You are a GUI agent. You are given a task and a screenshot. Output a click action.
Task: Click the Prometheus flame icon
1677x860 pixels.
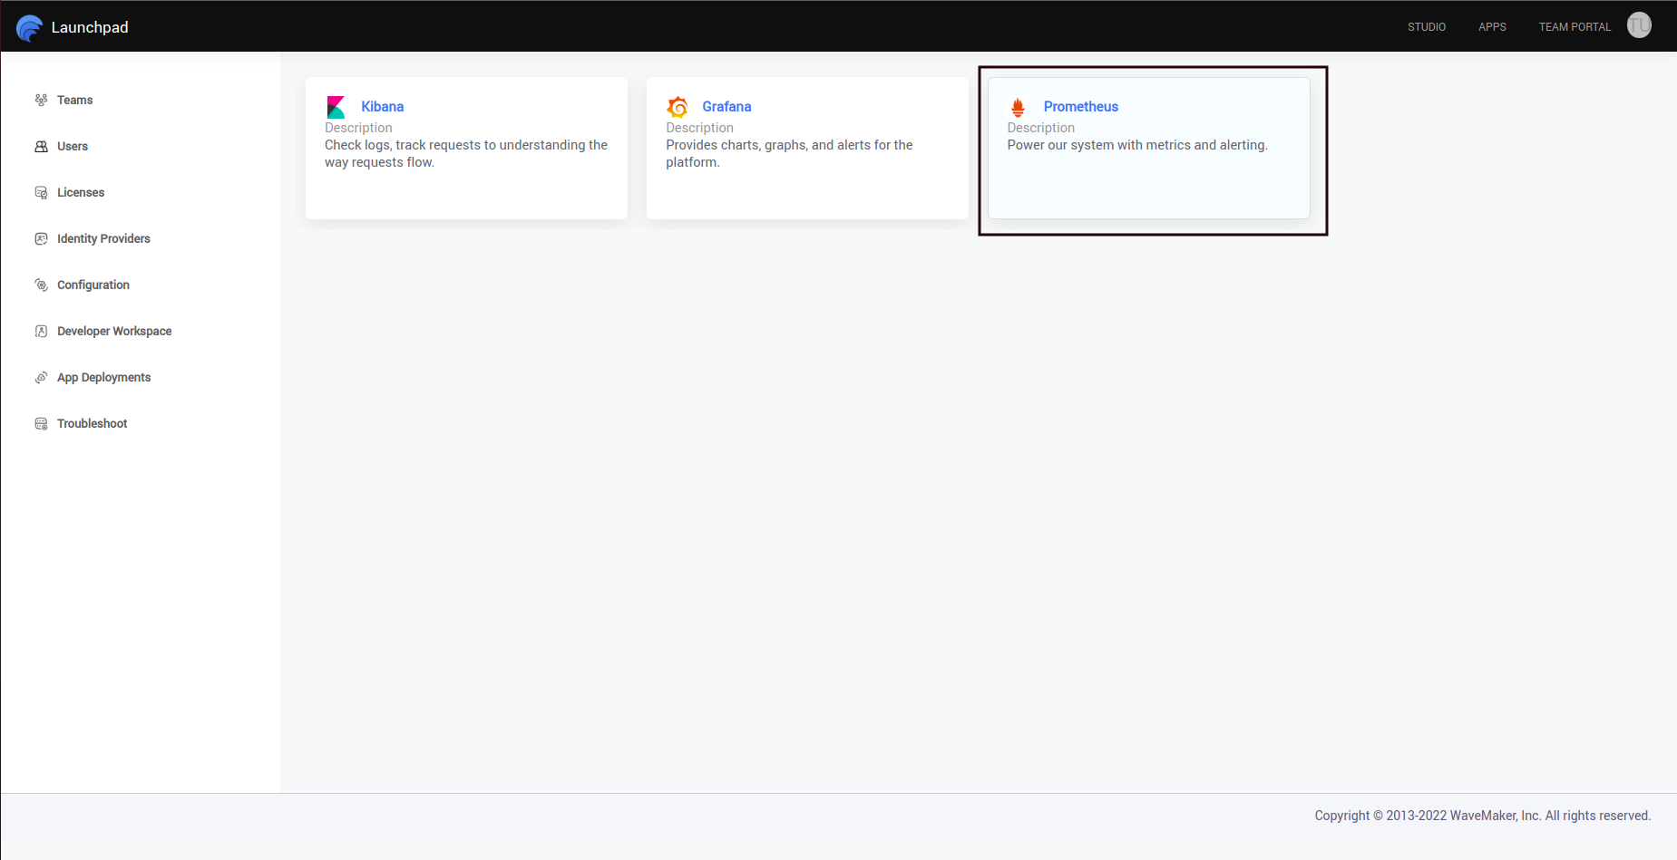click(1018, 107)
